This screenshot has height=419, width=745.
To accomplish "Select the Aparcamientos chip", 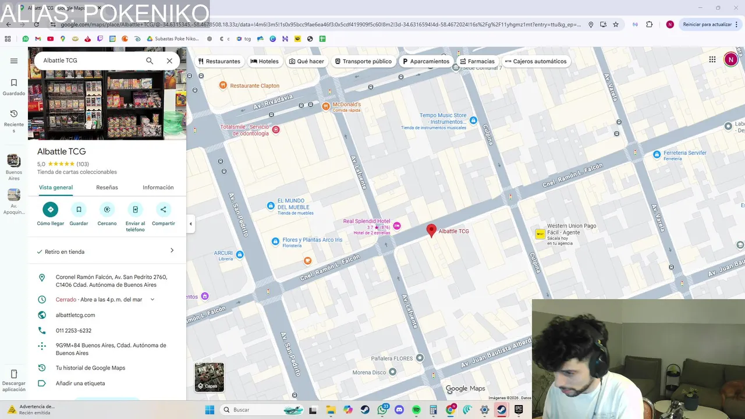I will coord(426,61).
